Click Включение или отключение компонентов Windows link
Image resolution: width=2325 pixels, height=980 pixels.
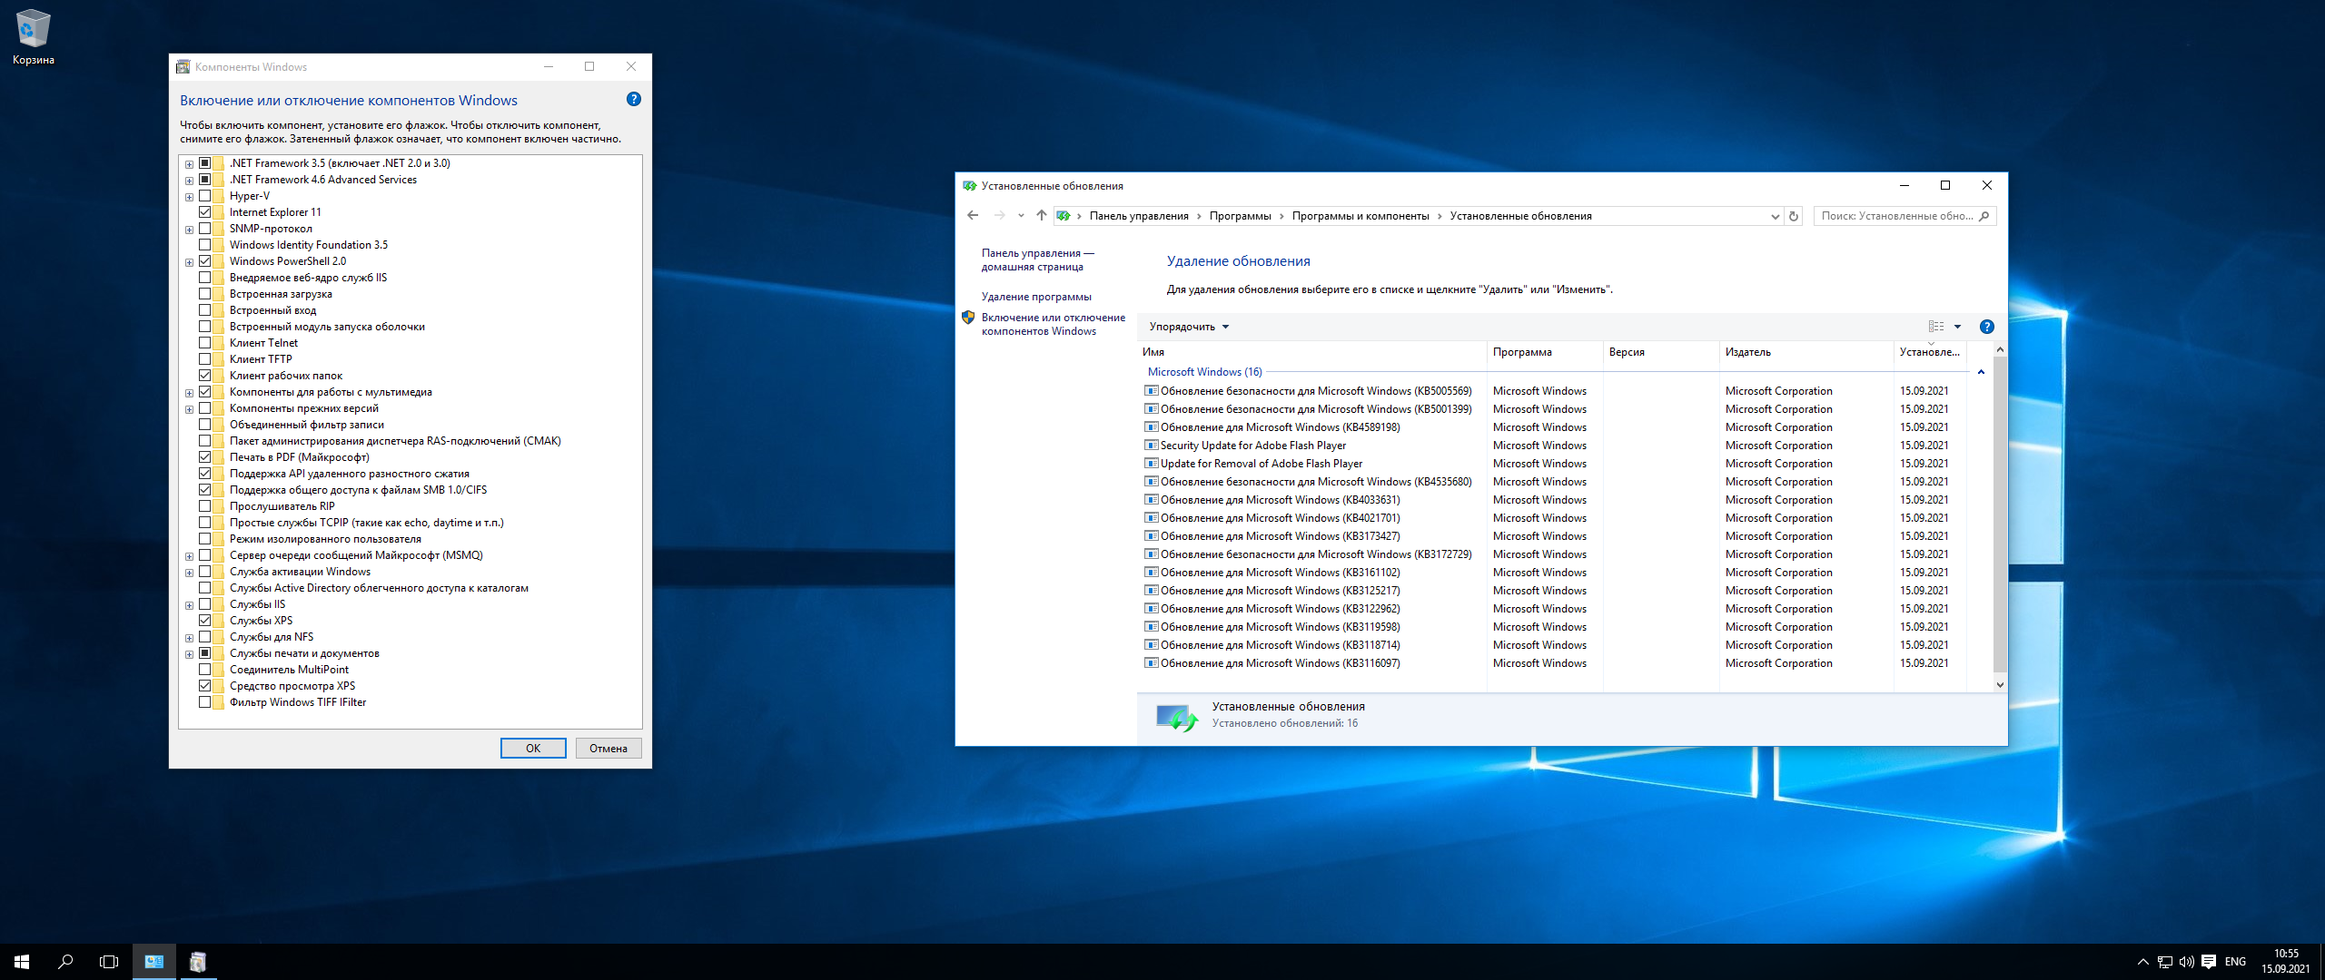(x=1053, y=324)
